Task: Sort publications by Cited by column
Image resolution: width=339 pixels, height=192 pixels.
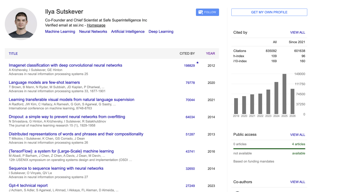Action: (x=187, y=53)
